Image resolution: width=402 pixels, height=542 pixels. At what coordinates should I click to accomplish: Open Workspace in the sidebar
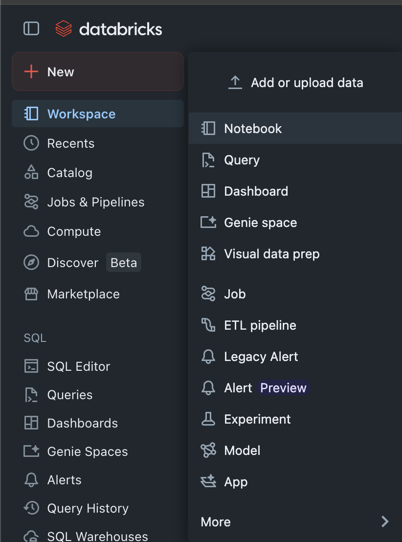click(x=98, y=113)
